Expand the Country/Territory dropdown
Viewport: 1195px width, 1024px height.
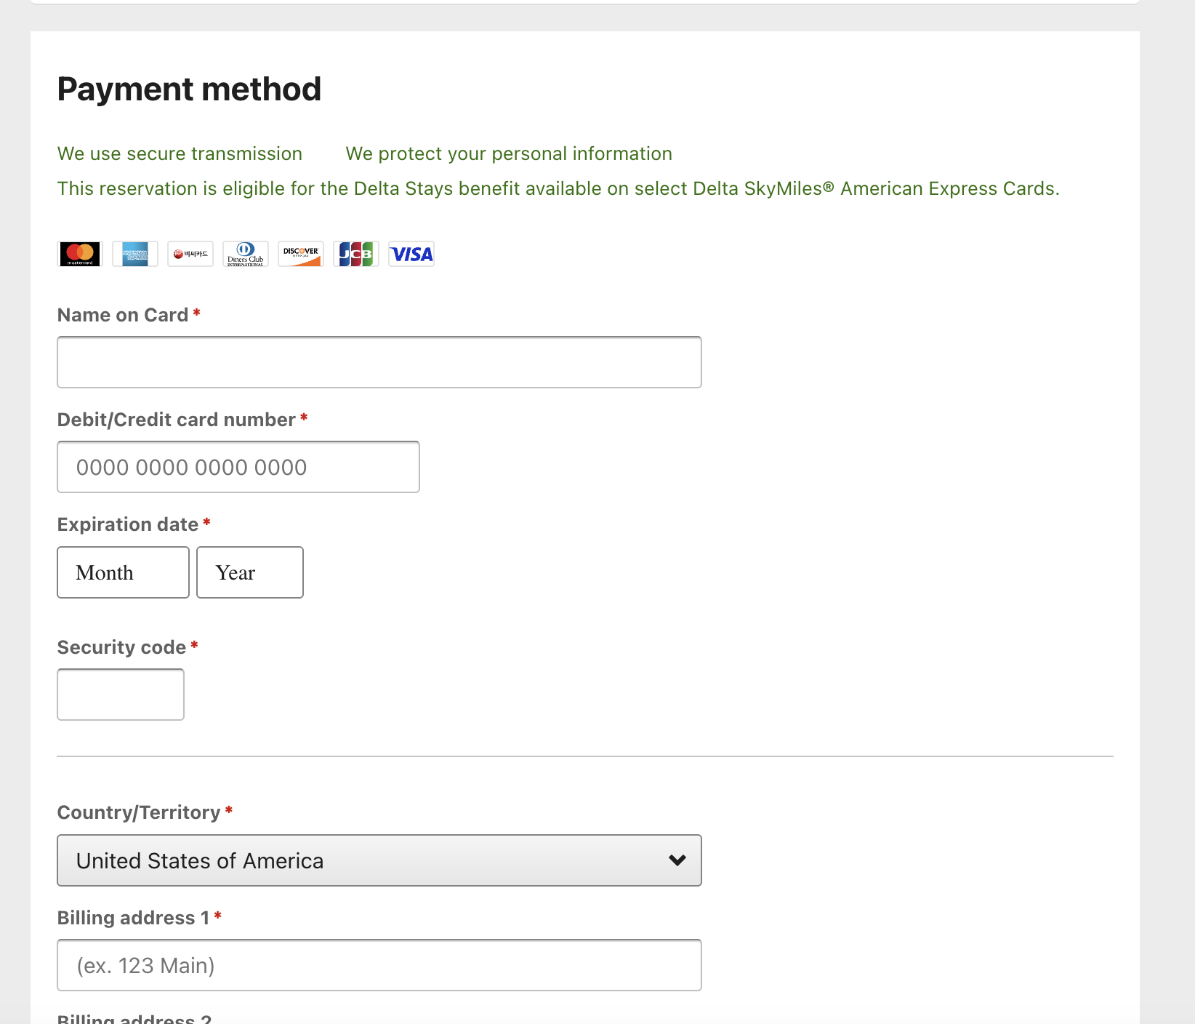click(379, 860)
